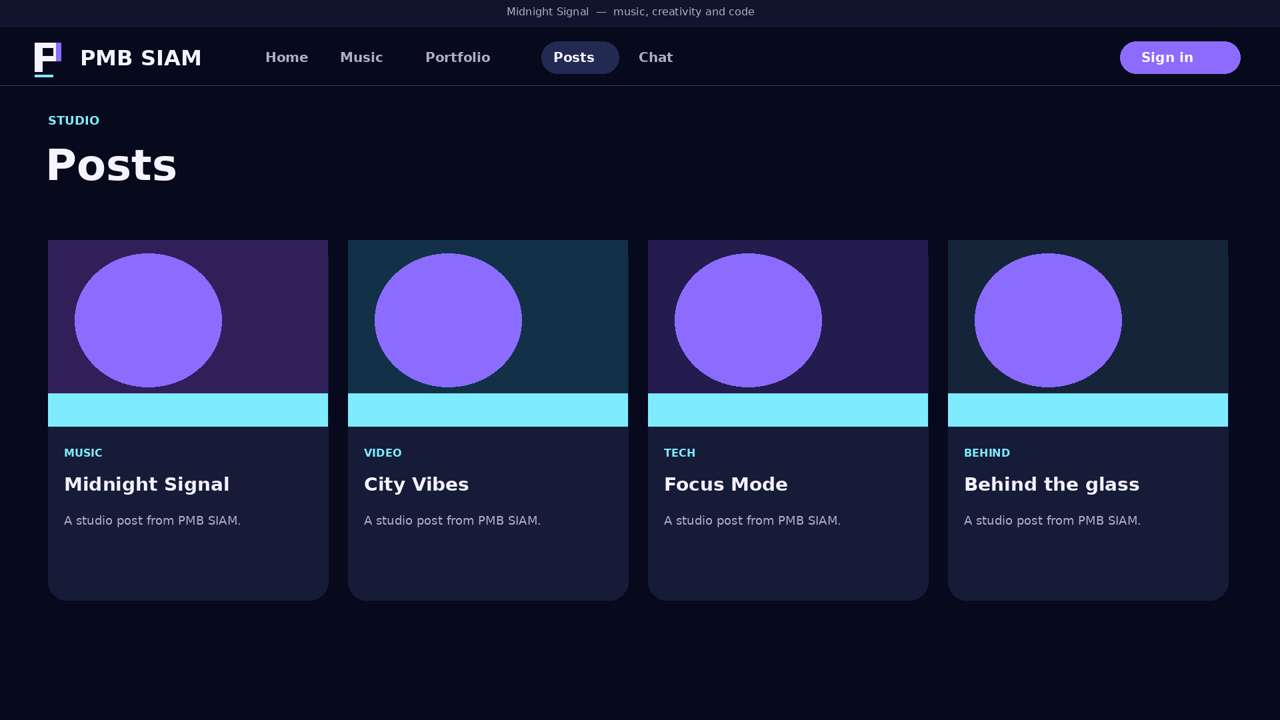This screenshot has width=1280, height=720.
Task: Open the Midnight Signal post thumbnail
Action: pyautogui.click(x=188, y=333)
